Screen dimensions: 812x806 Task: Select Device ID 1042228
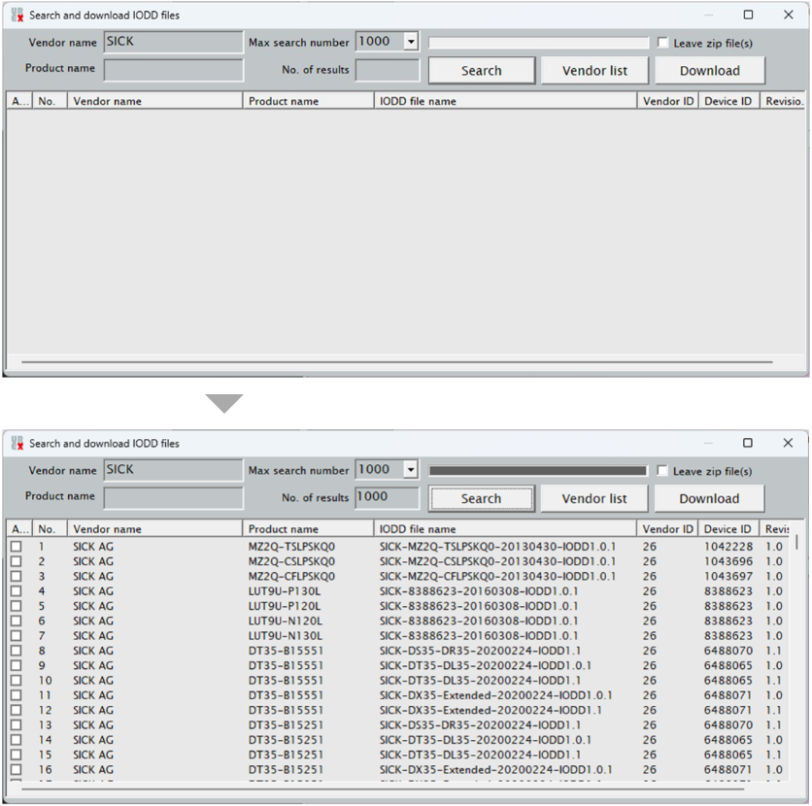tap(728, 546)
